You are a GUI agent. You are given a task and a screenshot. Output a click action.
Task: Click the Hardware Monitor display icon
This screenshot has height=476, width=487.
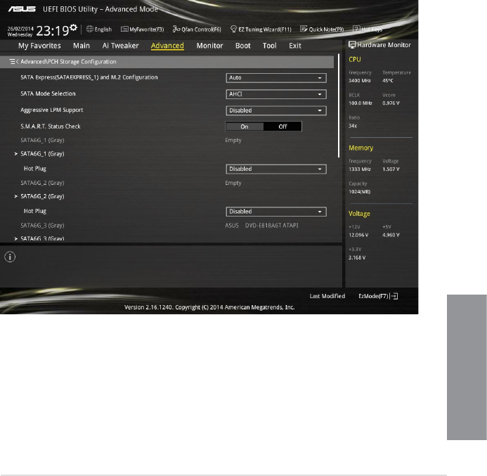[352, 45]
